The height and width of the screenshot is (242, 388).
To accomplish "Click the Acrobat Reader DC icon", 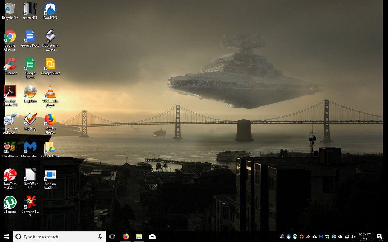I will [10, 92].
